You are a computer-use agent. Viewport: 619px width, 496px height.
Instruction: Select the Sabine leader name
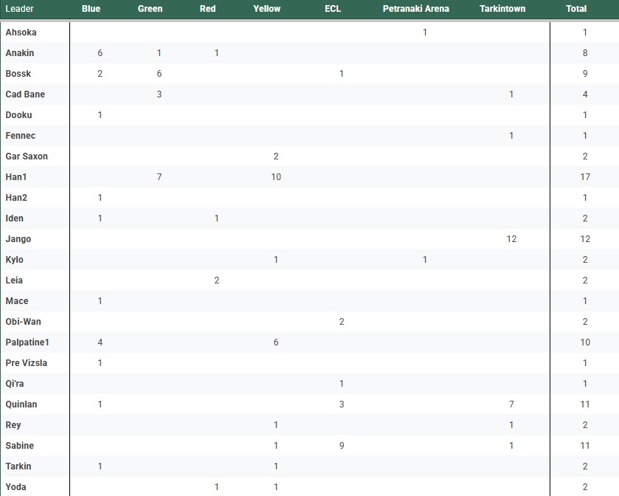[x=20, y=446]
